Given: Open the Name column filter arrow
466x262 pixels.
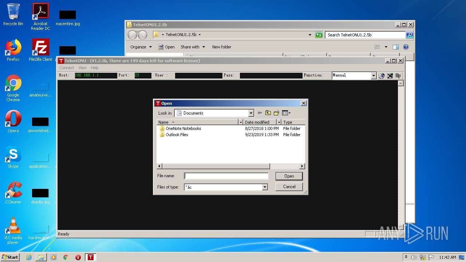Looking at the screenshot, I should [241, 122].
